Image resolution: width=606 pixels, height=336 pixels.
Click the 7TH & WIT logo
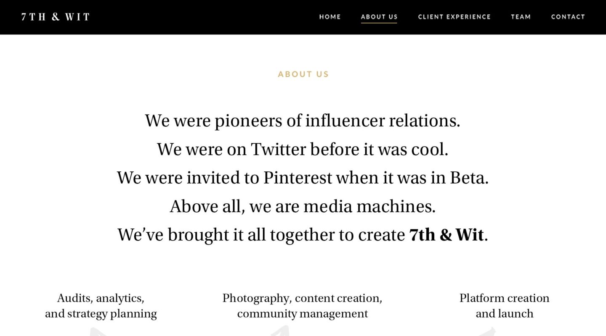click(56, 17)
